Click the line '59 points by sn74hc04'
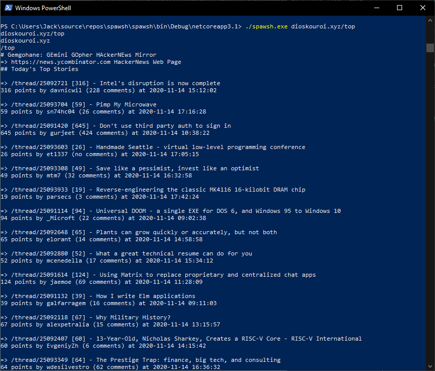Screen dimensions: 435x371 103,112
